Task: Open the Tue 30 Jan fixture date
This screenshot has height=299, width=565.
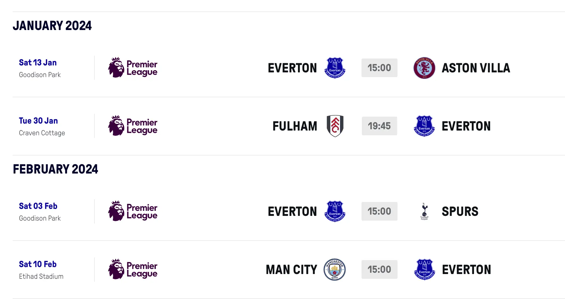Action: pos(38,121)
